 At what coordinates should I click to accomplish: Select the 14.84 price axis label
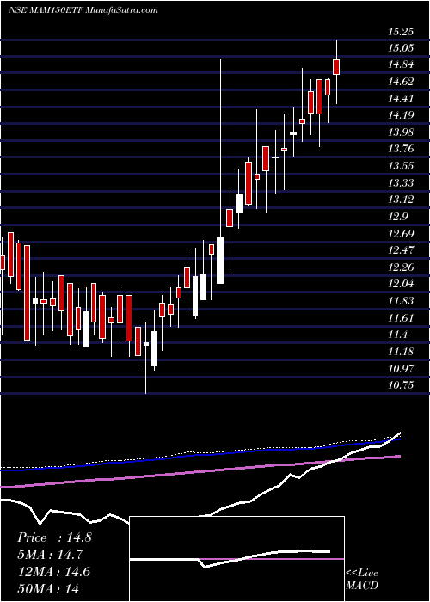[x=402, y=64]
